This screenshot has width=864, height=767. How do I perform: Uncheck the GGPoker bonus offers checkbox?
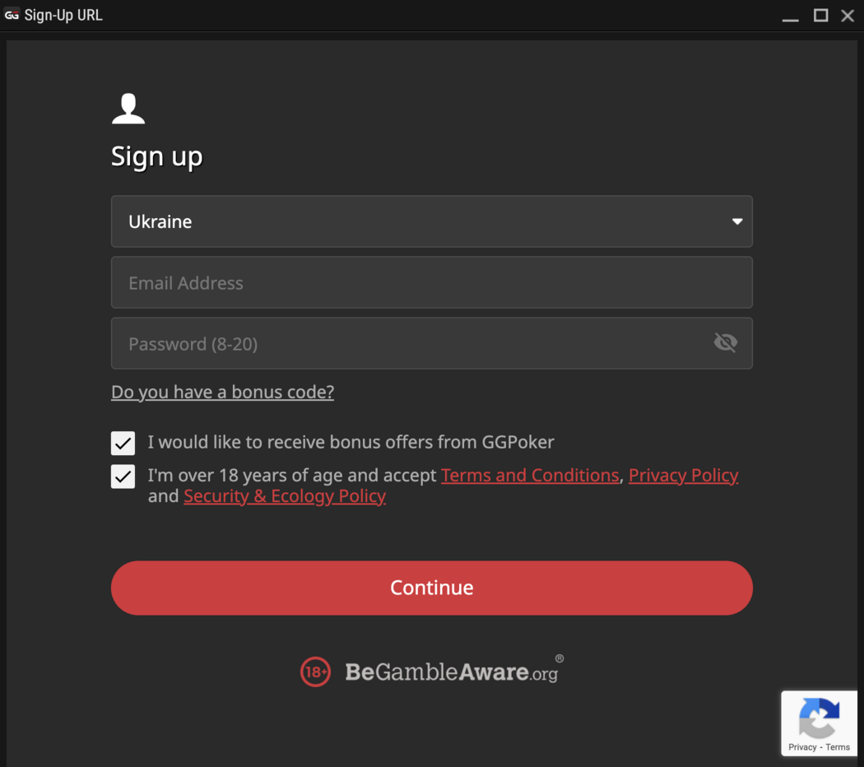pos(123,443)
